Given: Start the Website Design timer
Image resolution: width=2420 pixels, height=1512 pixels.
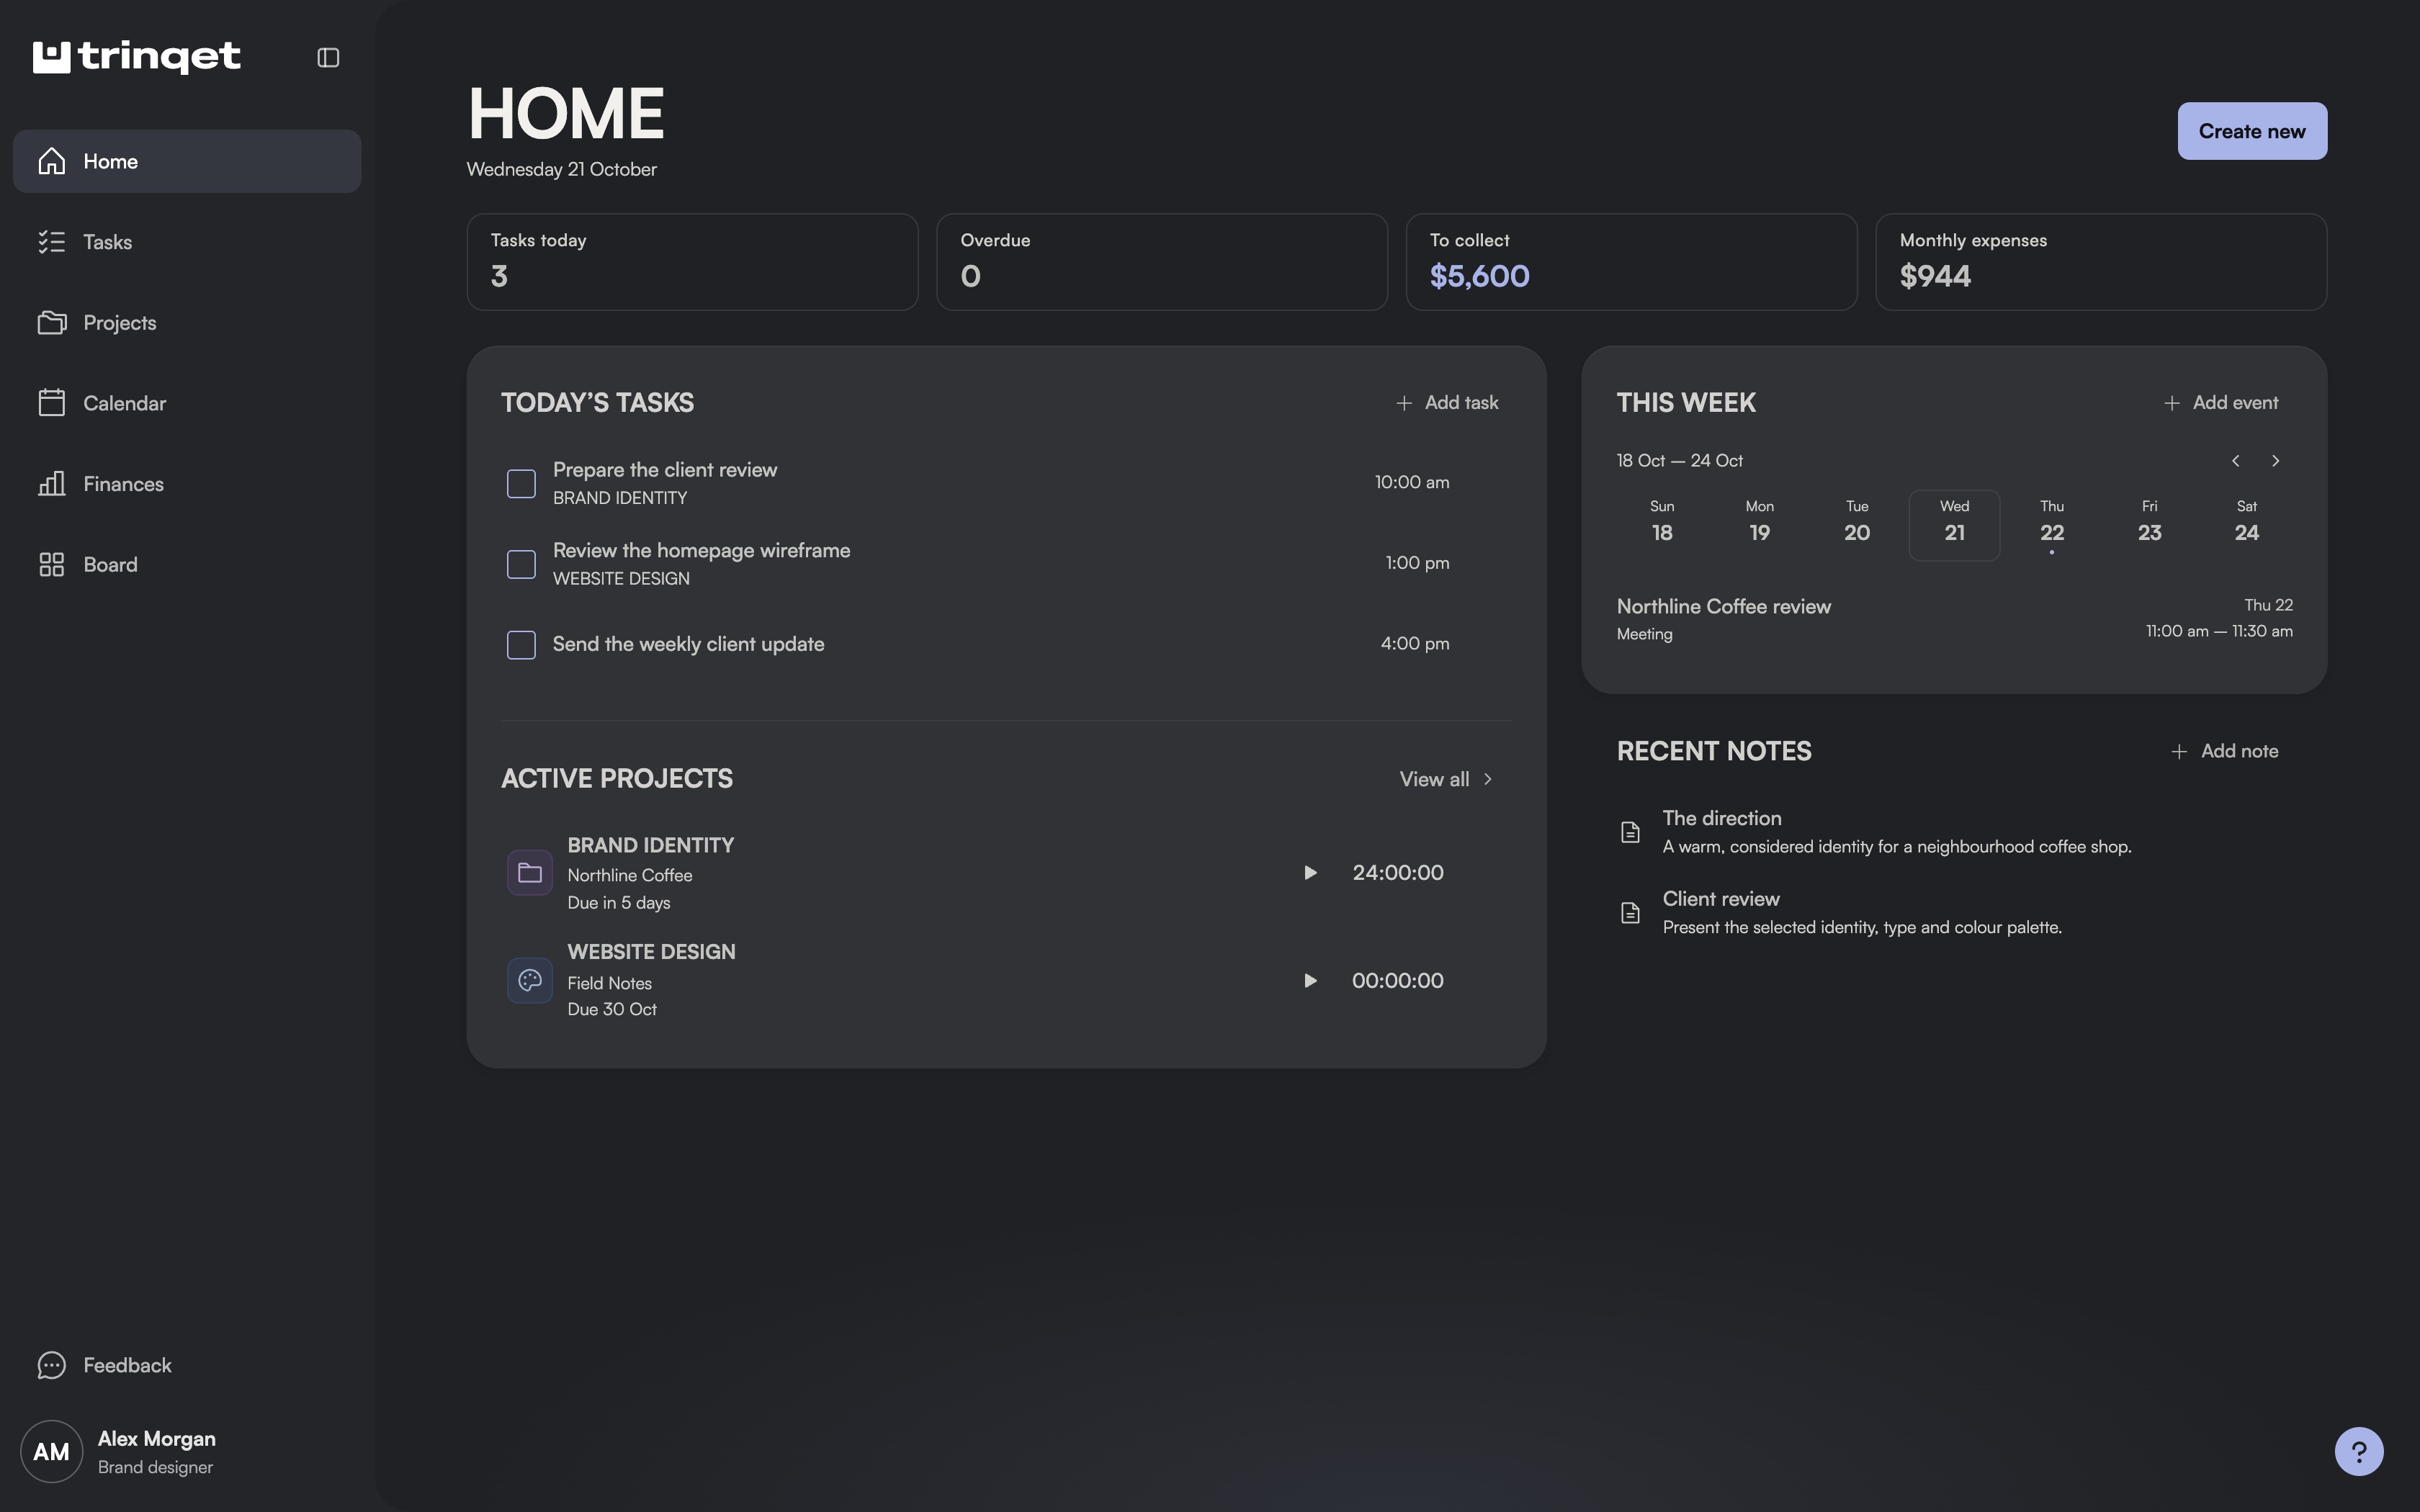Looking at the screenshot, I should (1310, 980).
